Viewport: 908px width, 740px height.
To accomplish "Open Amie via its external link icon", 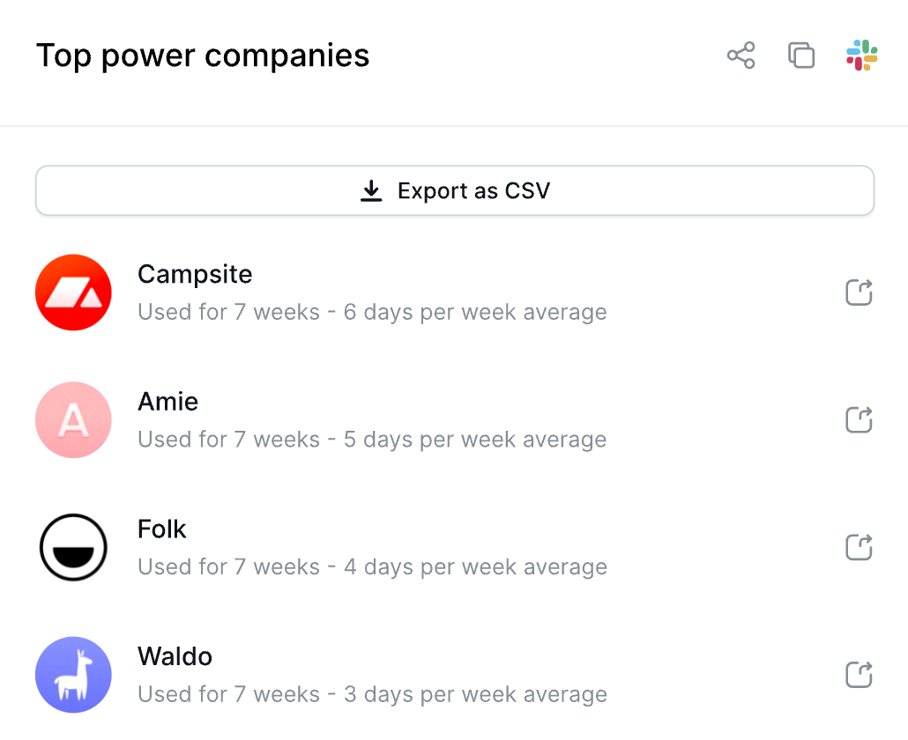I will click(859, 419).
